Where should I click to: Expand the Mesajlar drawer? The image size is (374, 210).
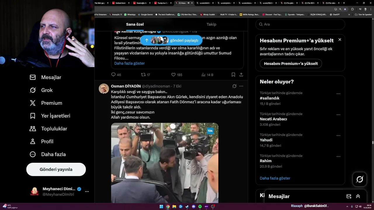point(358,196)
